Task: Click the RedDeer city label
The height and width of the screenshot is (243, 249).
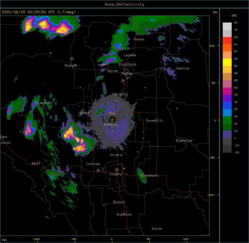Action: click(127, 74)
